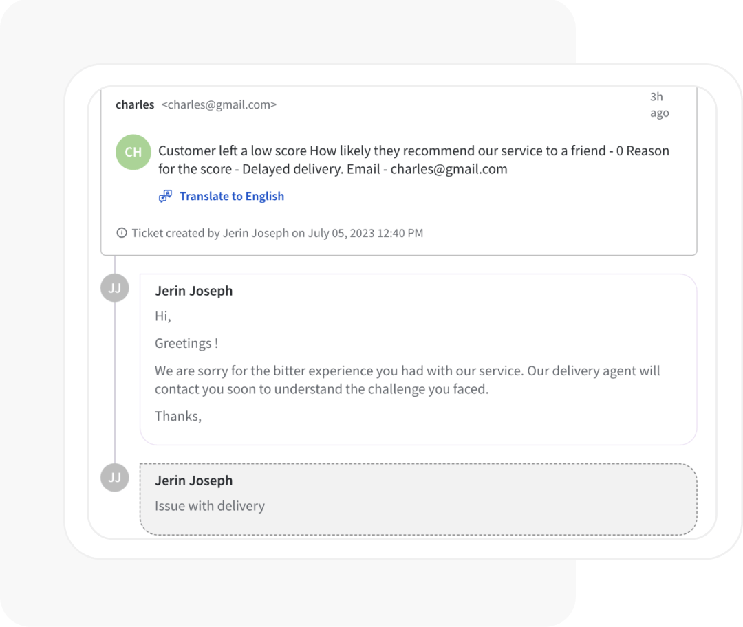Click the timeline connector line between JJ avatars
Image resolution: width=743 pixels, height=627 pixels.
click(x=115, y=382)
